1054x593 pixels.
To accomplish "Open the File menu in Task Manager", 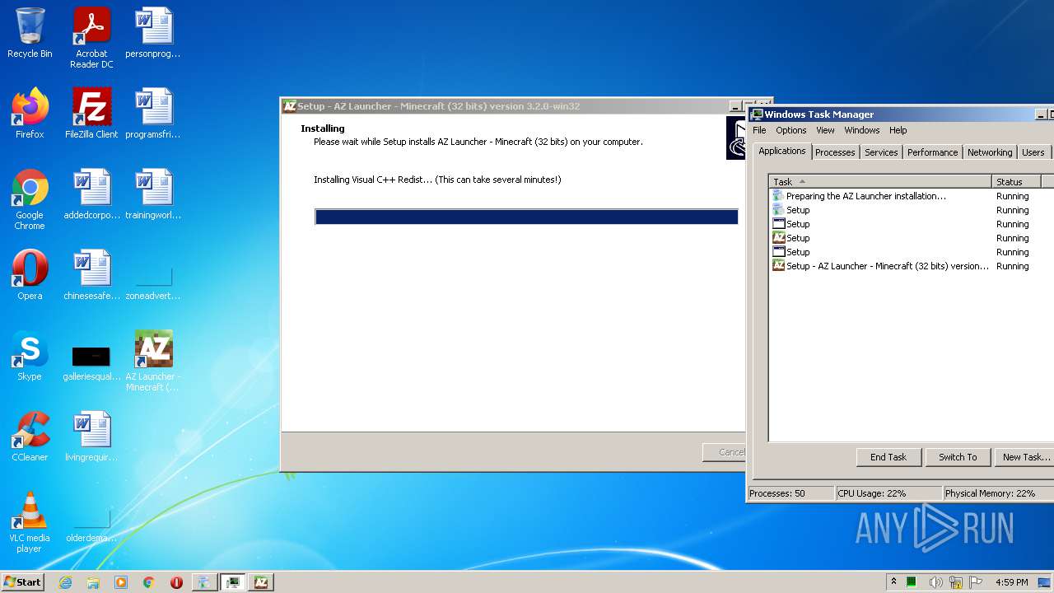I will click(x=759, y=130).
